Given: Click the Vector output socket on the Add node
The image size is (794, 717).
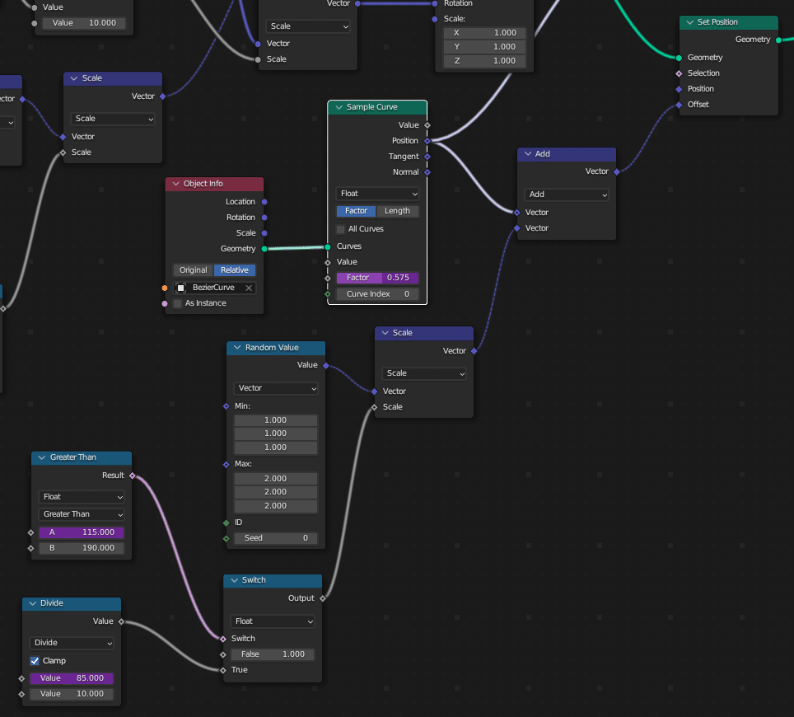Looking at the screenshot, I should [616, 171].
